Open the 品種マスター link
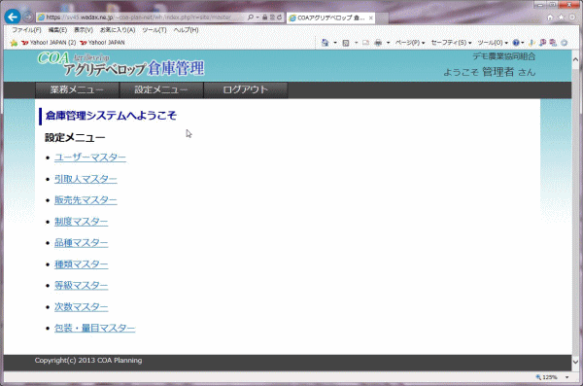Screen dimensions: 583x386 coord(81,243)
